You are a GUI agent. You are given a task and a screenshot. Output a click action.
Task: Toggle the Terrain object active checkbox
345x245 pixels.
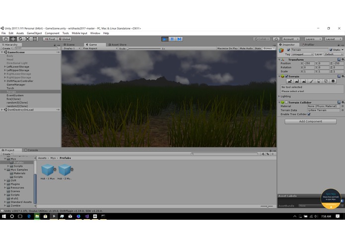click(x=288, y=50)
